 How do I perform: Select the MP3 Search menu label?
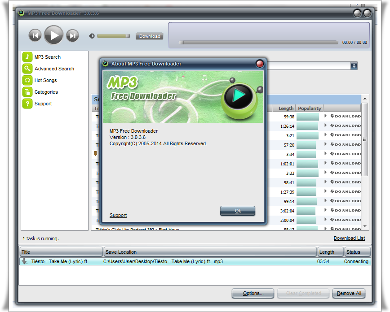click(48, 57)
